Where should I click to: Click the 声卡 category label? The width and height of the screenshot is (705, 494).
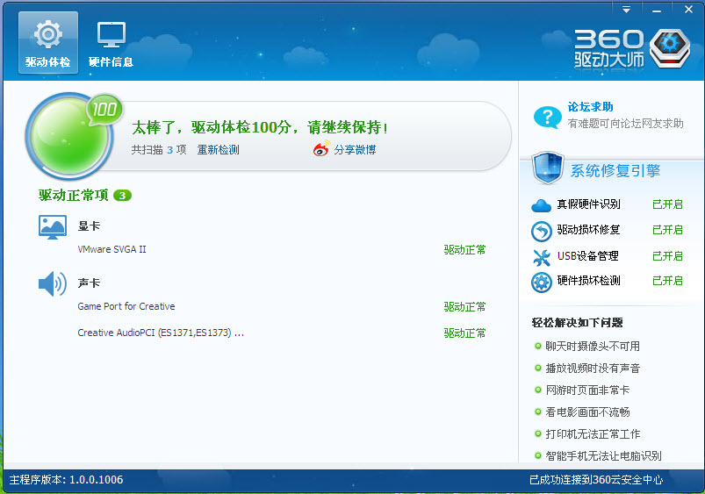[x=89, y=283]
